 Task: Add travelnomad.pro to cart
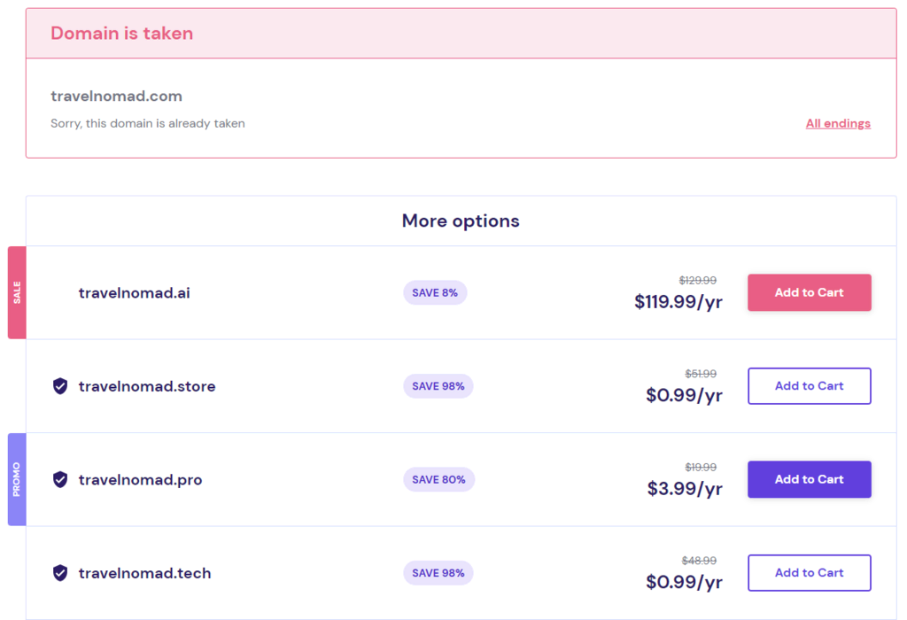[809, 479]
